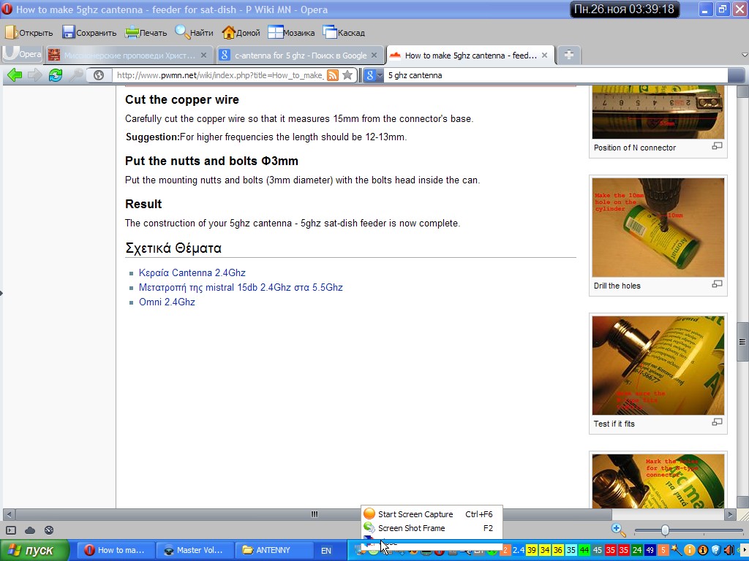Open the Windows пуск start button
The width and height of the screenshot is (749, 561).
[x=34, y=551]
